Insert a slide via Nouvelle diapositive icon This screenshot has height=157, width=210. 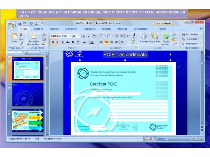click(34, 36)
